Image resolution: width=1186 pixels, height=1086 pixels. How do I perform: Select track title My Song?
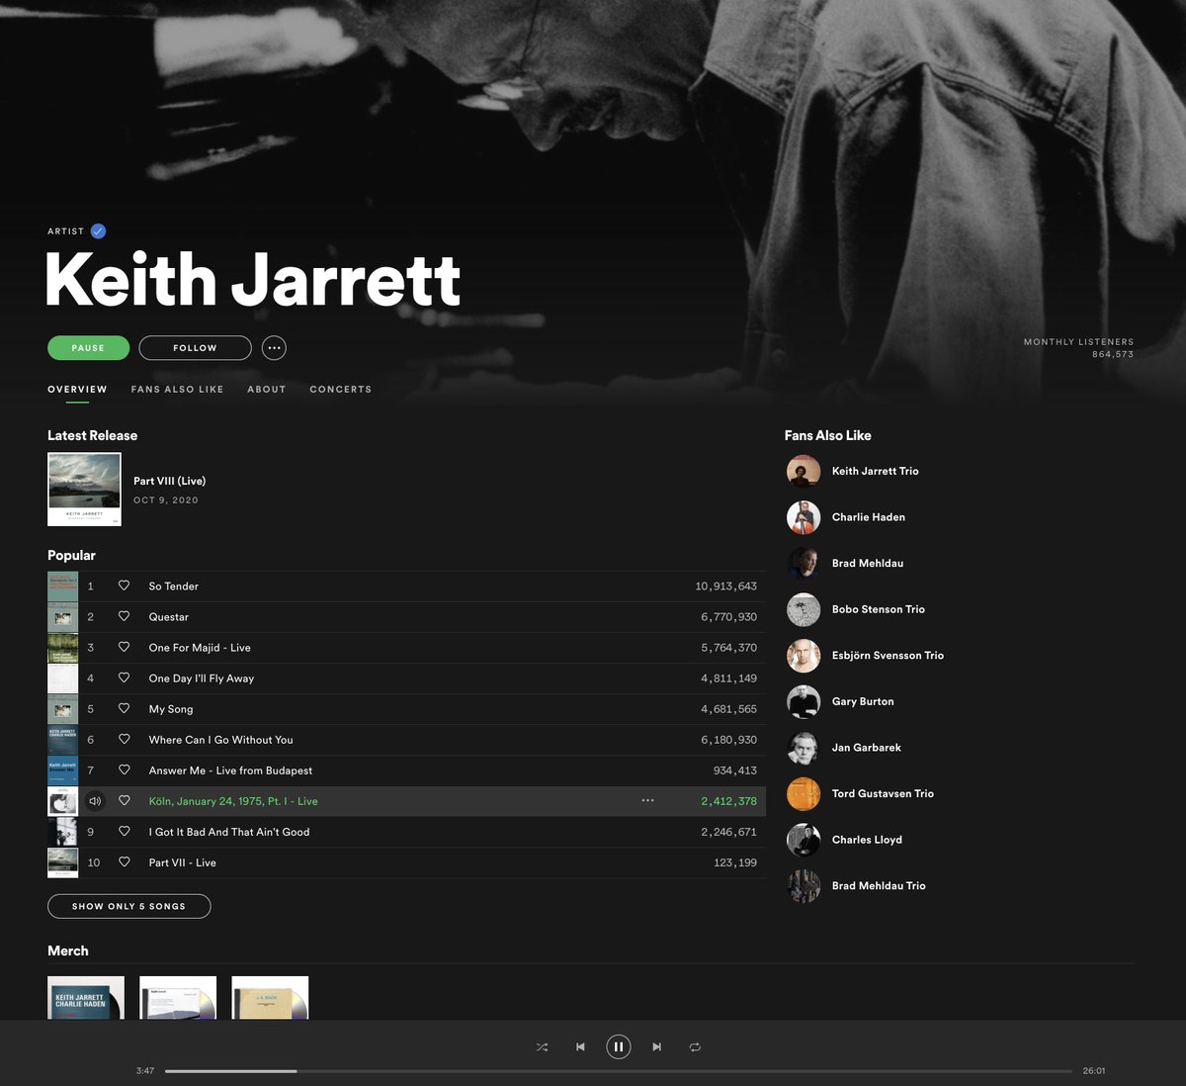(171, 709)
